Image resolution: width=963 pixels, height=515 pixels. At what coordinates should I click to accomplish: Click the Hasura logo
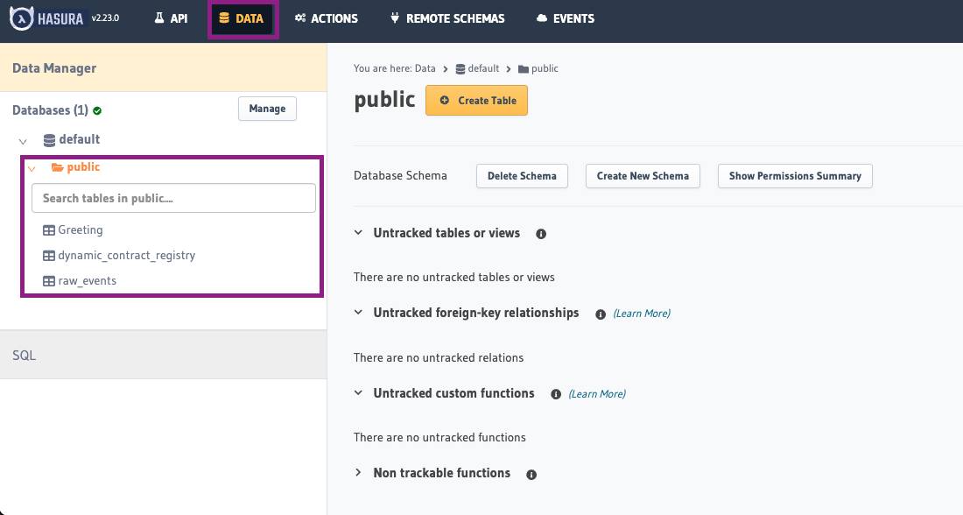[x=48, y=18]
